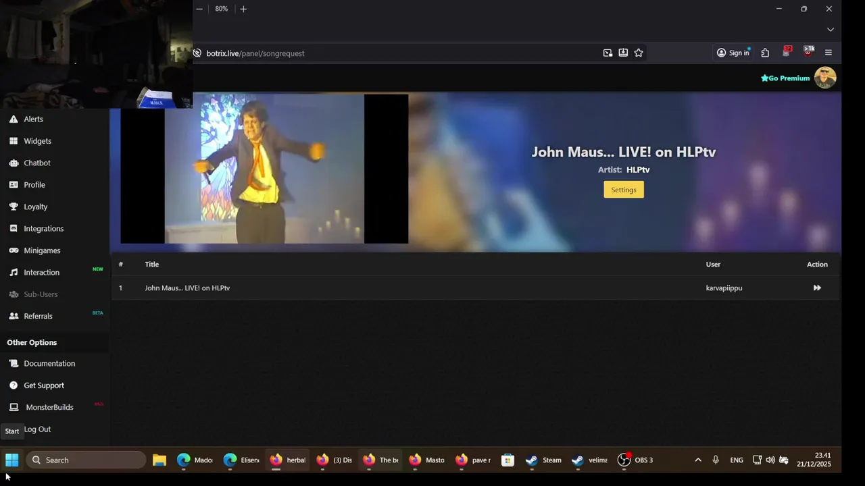Switch to the Firefox 'pave r' taskbar window
This screenshot has height=486, width=865.
tap(473, 460)
